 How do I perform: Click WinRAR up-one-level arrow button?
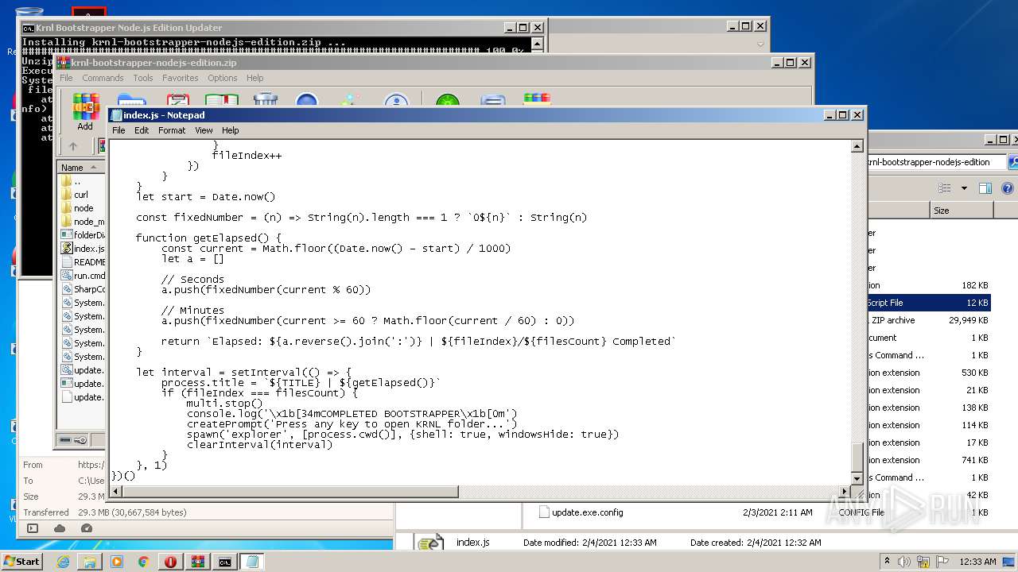click(73, 146)
